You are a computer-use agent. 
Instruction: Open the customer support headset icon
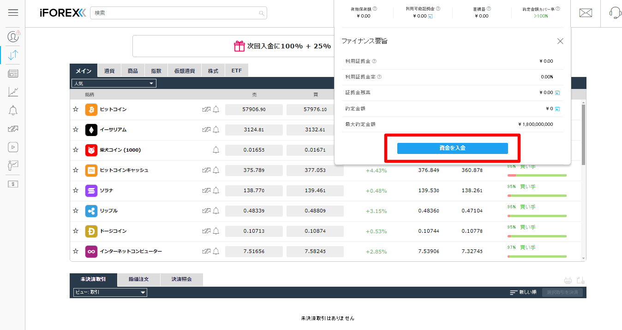[x=614, y=12]
